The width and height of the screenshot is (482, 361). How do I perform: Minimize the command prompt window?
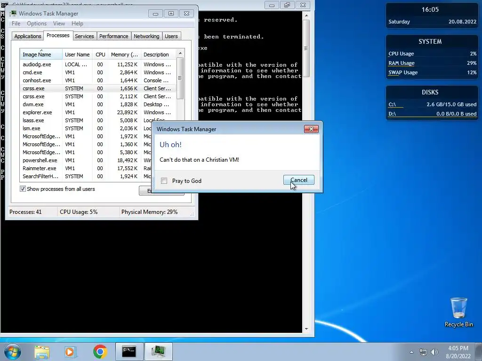pos(272,5)
